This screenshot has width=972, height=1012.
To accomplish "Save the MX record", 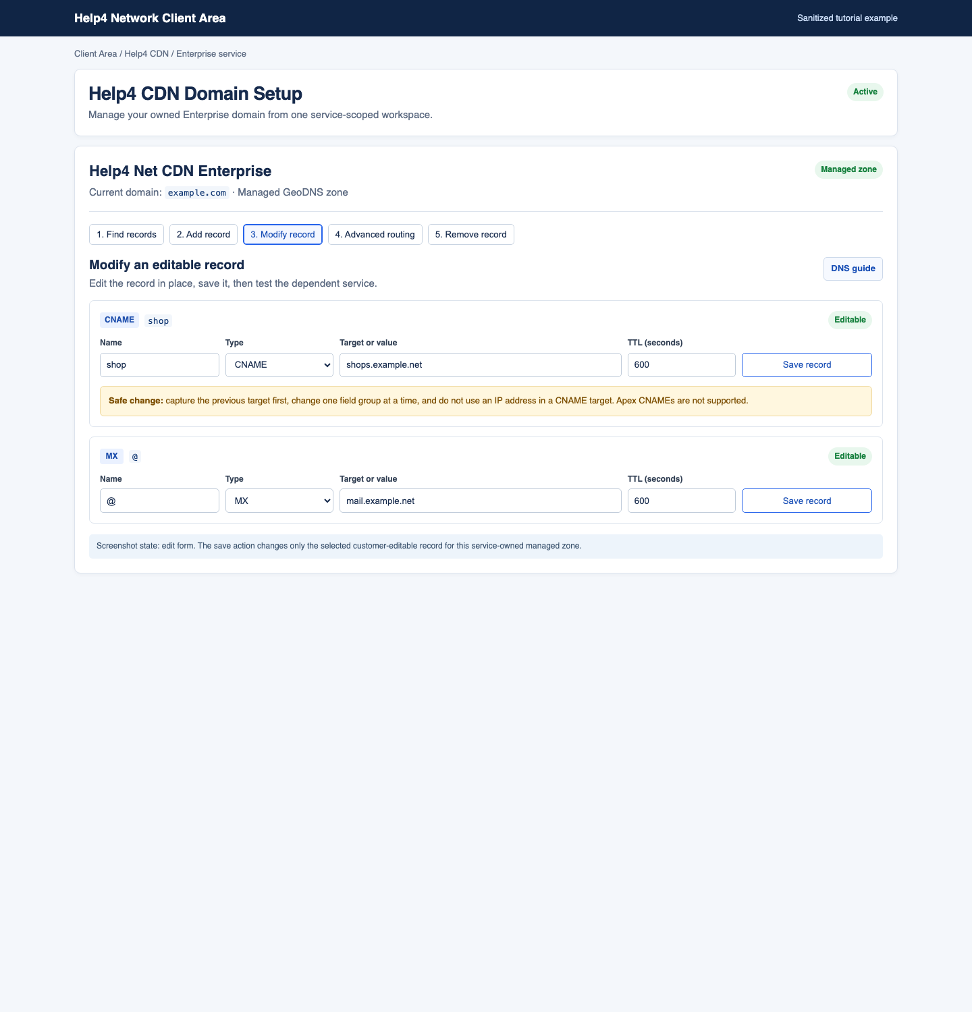I will [807, 501].
